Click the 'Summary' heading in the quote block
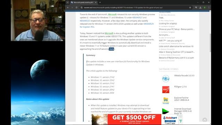 pyautogui.click(x=91, y=55)
